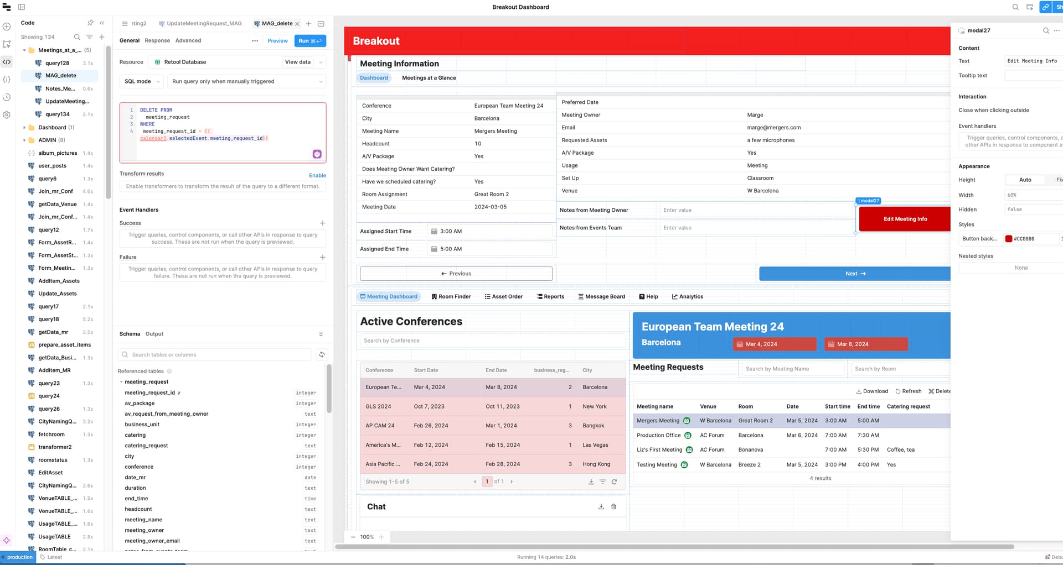Set Height to Auto in Appearance

click(1025, 180)
